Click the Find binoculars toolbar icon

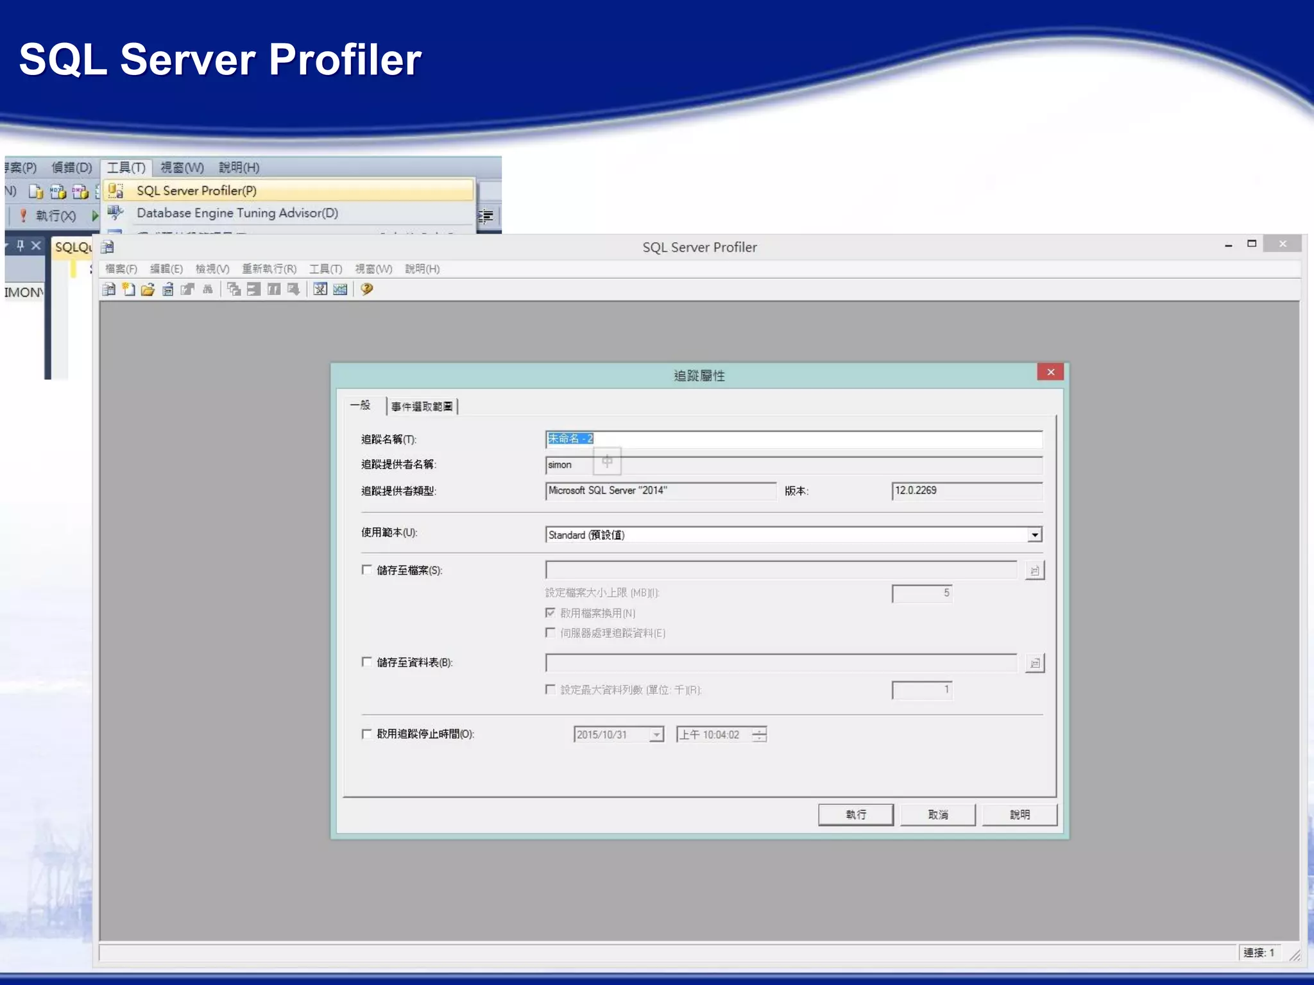[207, 289]
